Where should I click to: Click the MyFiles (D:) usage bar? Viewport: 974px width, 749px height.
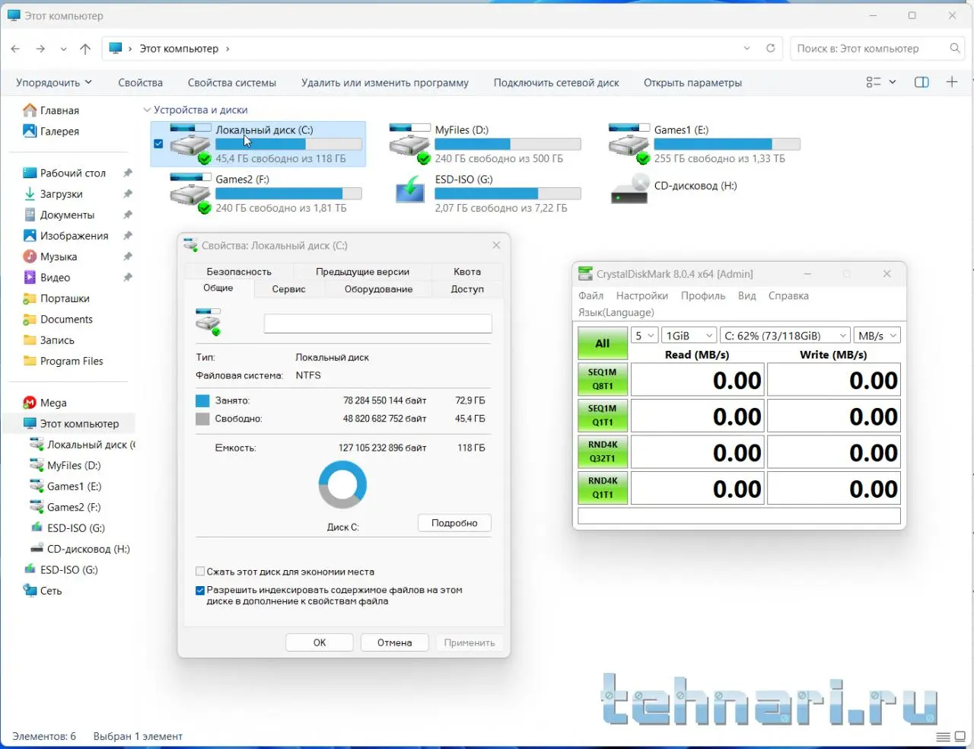point(508,144)
